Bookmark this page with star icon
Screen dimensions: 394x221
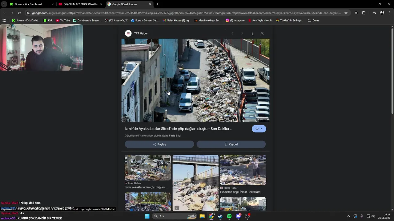[346, 13]
